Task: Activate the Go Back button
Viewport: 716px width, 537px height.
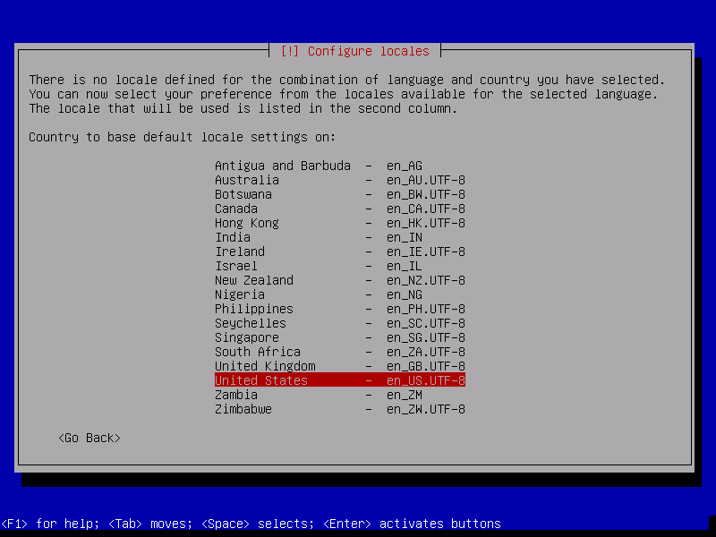Action: tap(89, 437)
